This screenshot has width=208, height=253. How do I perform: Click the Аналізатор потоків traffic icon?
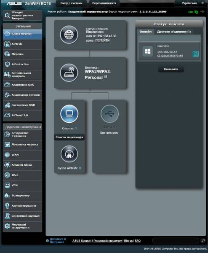point(7,95)
